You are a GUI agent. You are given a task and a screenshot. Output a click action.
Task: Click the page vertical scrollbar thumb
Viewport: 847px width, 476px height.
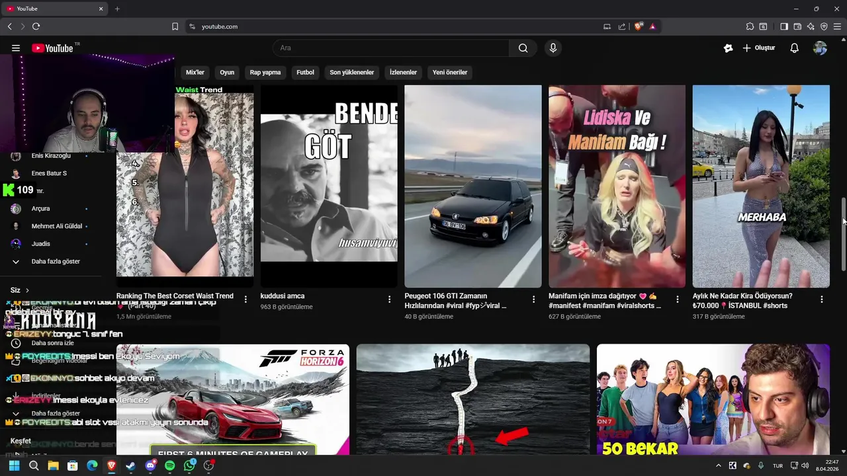click(844, 233)
